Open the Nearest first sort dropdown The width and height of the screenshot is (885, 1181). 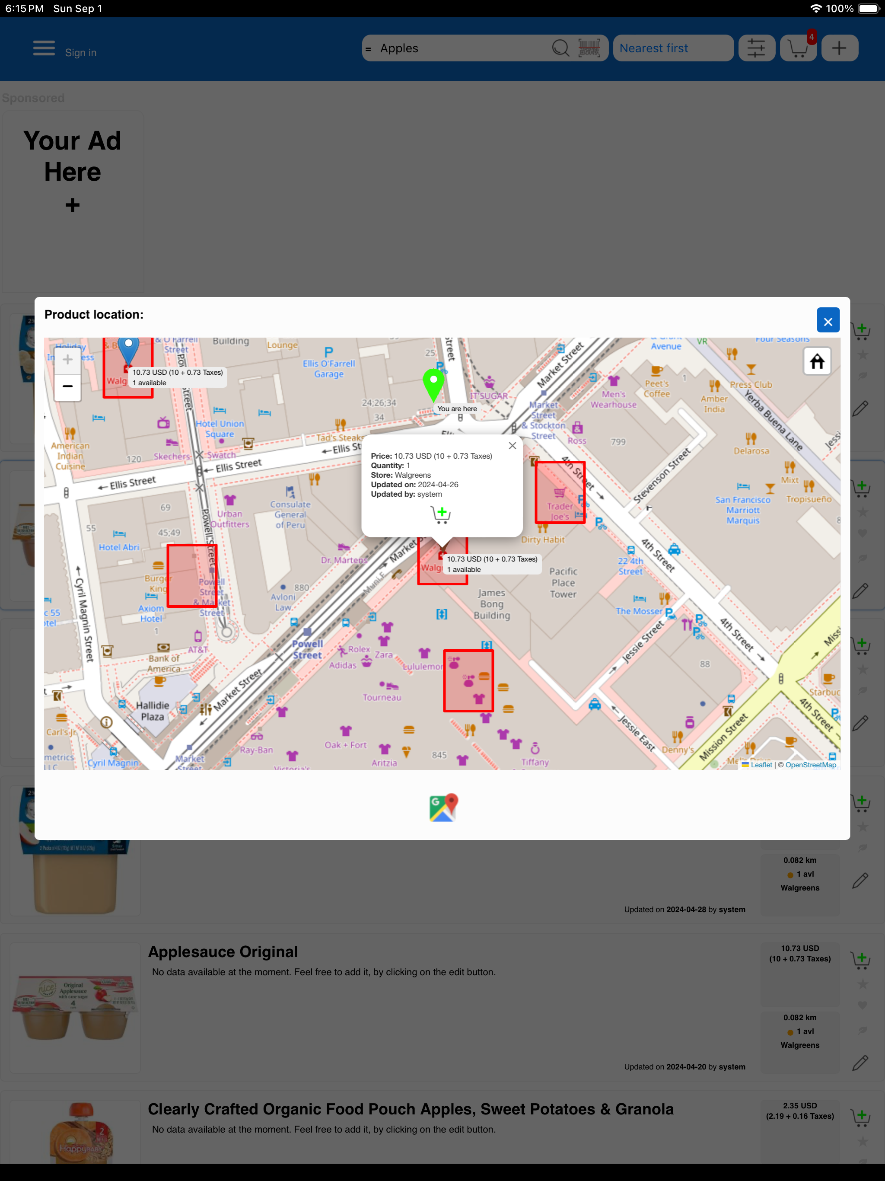coord(673,48)
